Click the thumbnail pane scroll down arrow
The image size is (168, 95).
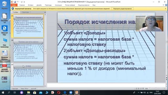click(45, 86)
